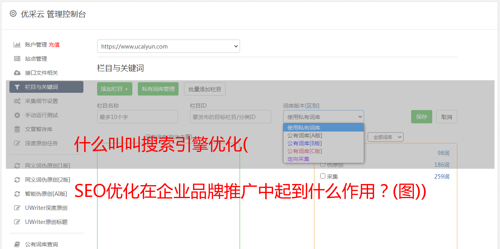Open the 全部词库 filter dropdown
The width and height of the screenshot is (500, 249).
385,137
